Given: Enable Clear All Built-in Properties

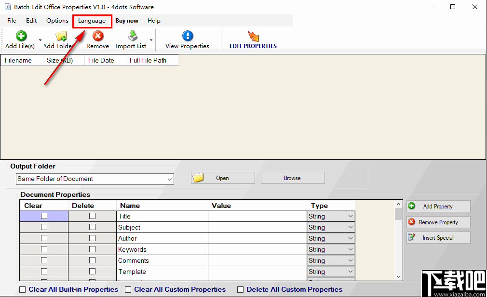Looking at the screenshot, I should [22, 289].
